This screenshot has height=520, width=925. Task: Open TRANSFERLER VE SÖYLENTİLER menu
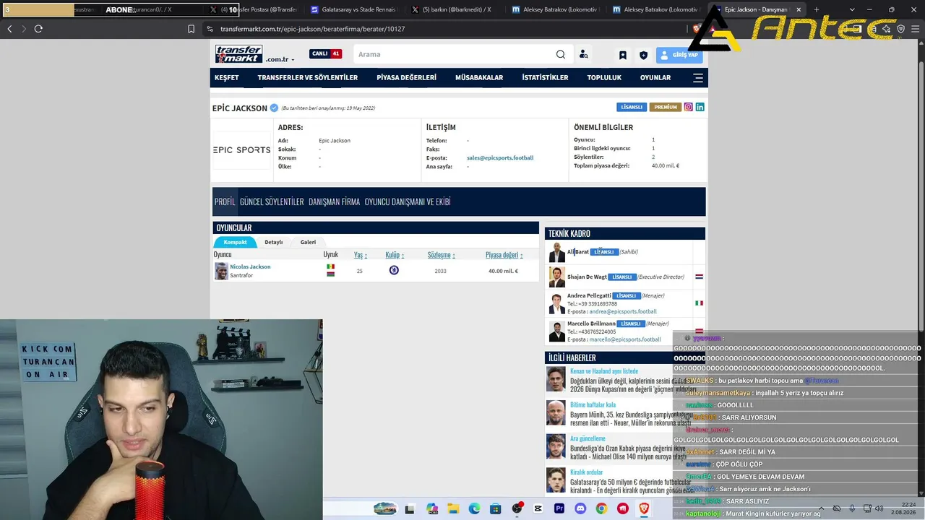pos(308,78)
